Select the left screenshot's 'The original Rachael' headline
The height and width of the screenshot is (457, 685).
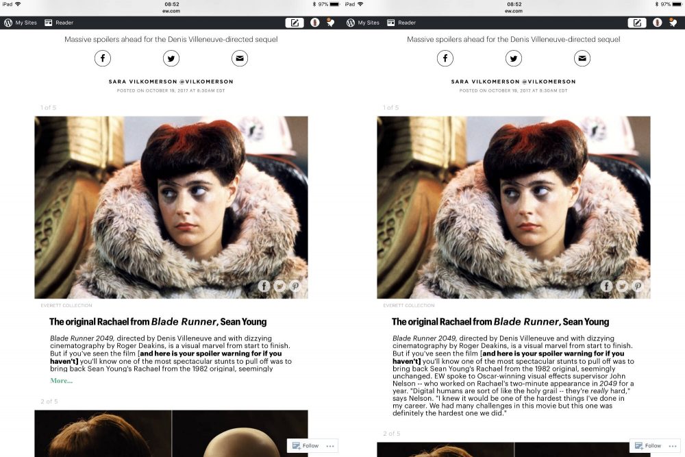(158, 321)
